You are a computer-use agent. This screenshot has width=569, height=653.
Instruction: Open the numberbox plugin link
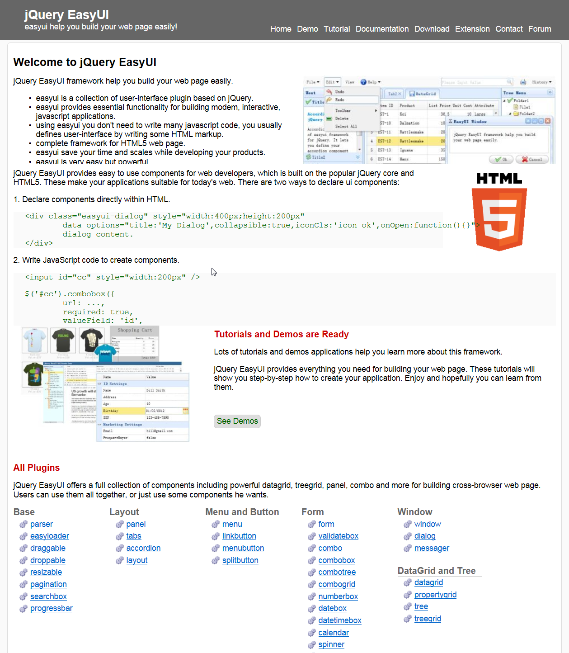click(338, 596)
